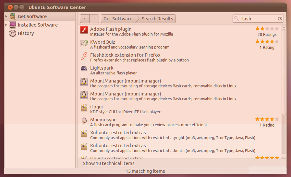Click the Adobe Flash plugin icon
This screenshot has width=291, height=177.
(x=84, y=30)
